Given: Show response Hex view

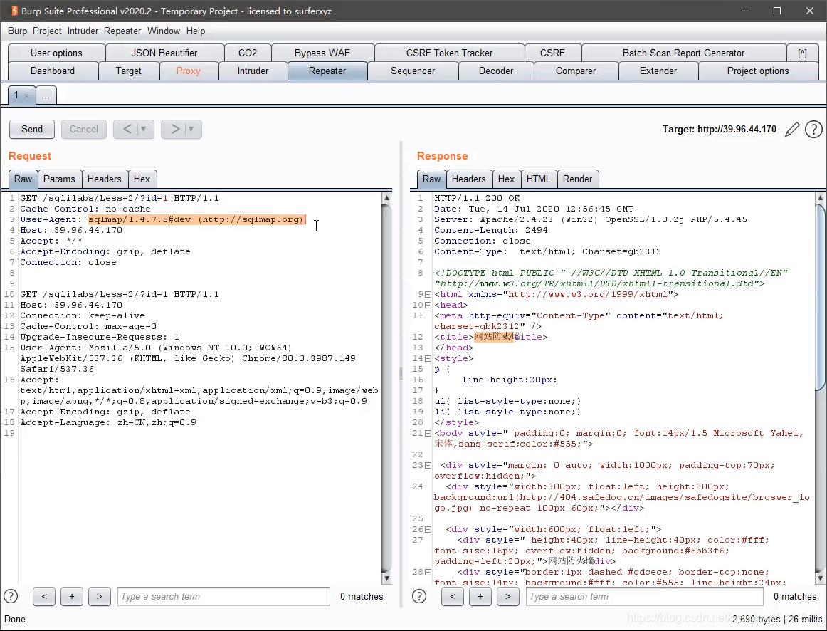Looking at the screenshot, I should [x=506, y=179].
